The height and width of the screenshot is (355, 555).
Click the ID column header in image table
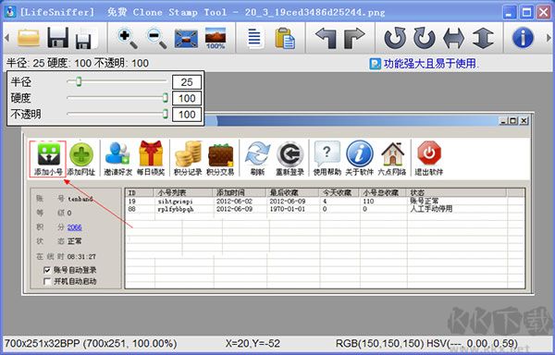click(140, 192)
